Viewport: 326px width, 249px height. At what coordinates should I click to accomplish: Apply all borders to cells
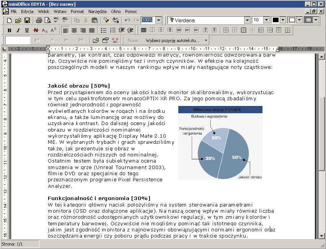[x=235, y=30]
